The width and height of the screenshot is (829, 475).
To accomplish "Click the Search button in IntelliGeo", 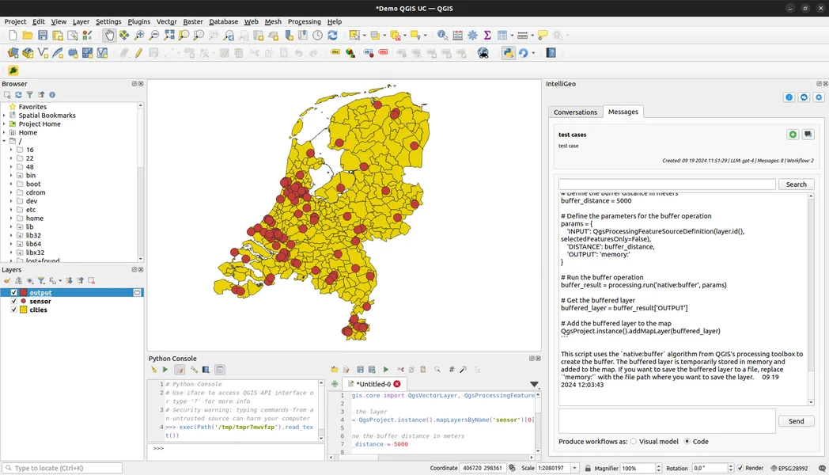I will (x=797, y=184).
